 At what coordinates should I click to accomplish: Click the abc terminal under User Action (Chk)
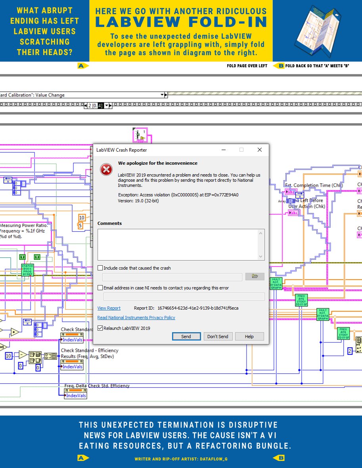click(x=293, y=213)
